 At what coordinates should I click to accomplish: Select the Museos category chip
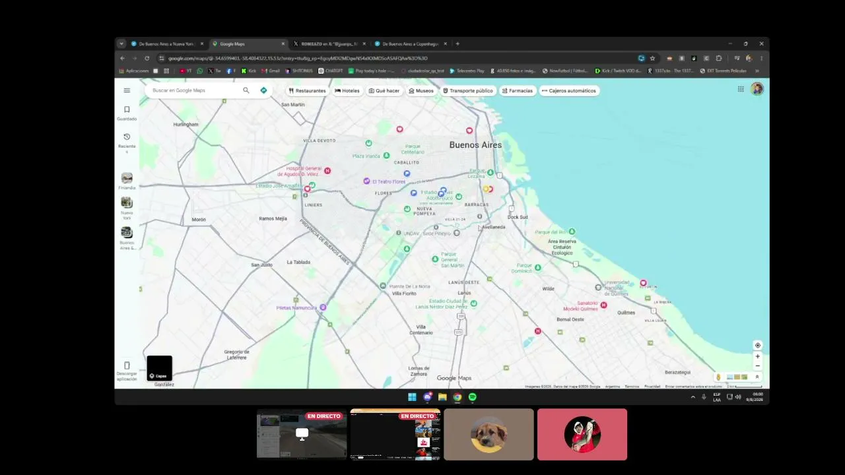click(421, 90)
